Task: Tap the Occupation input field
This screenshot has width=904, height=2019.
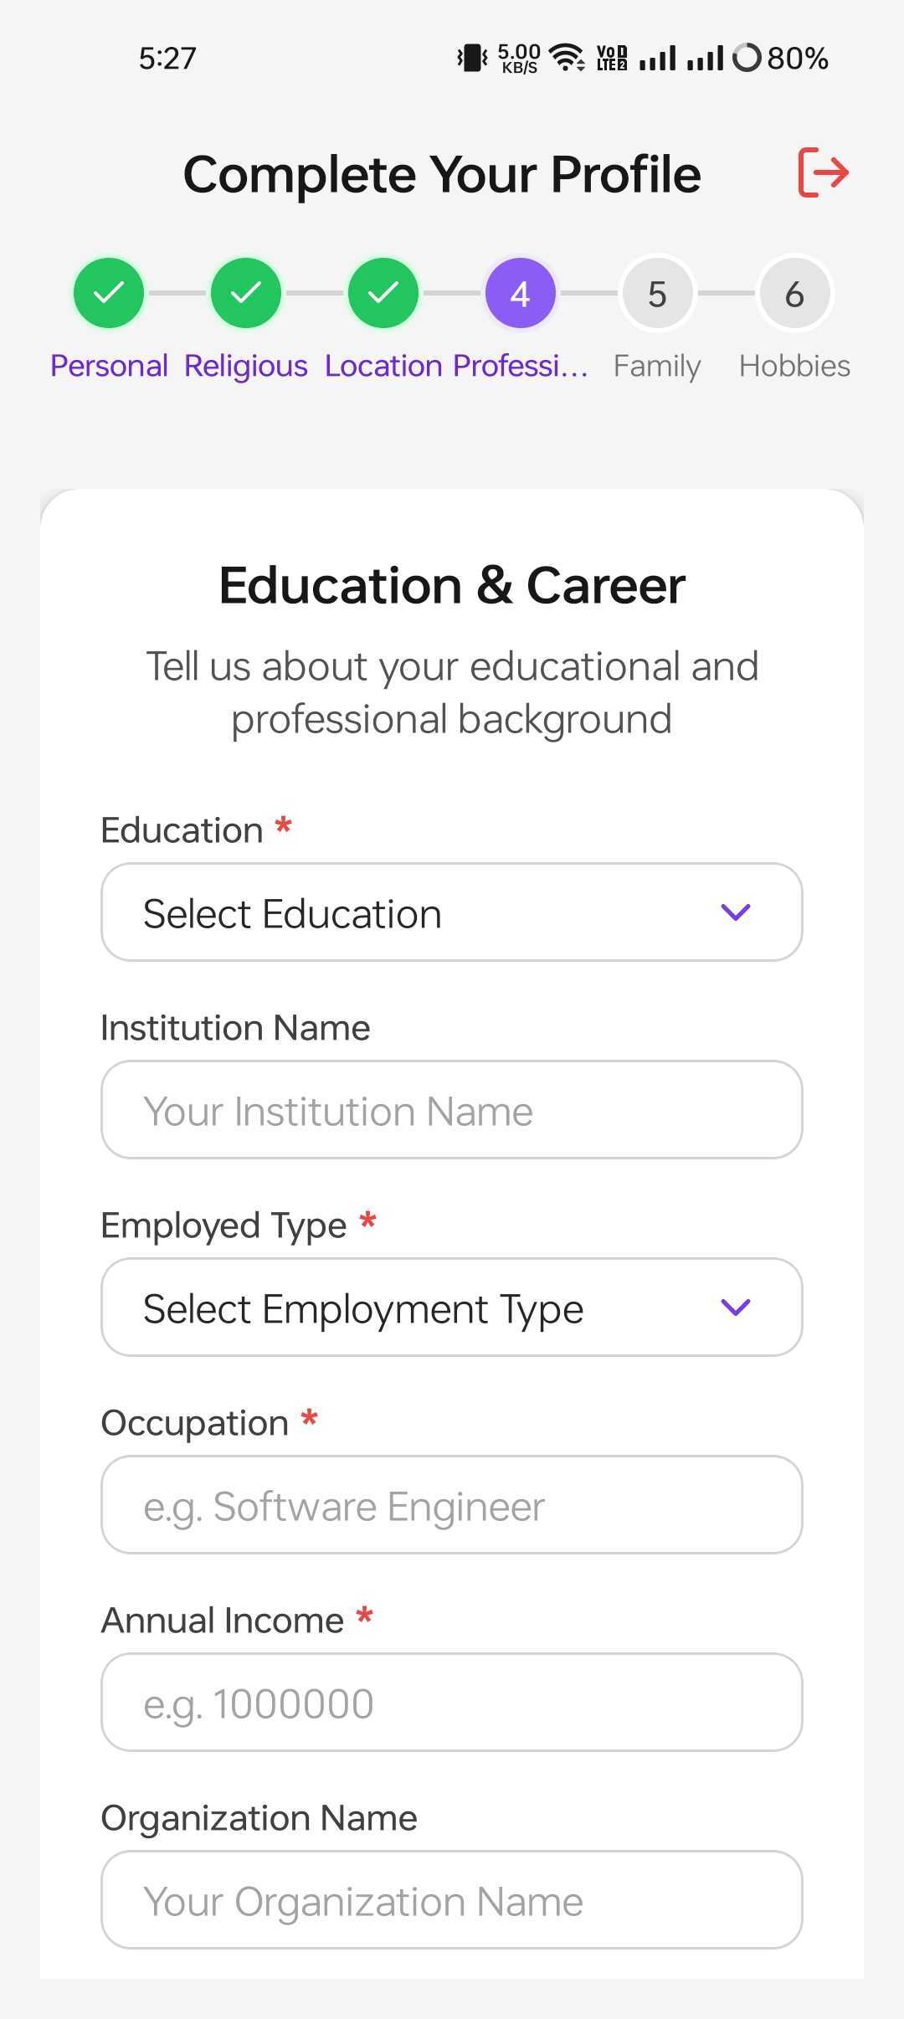Action: coord(452,1505)
